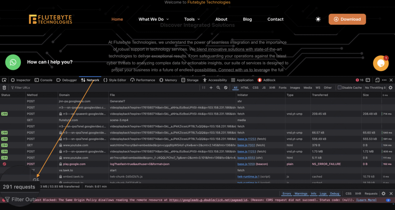Clear network log with trash icon
This screenshot has width=395, height=210.
coord(4,88)
